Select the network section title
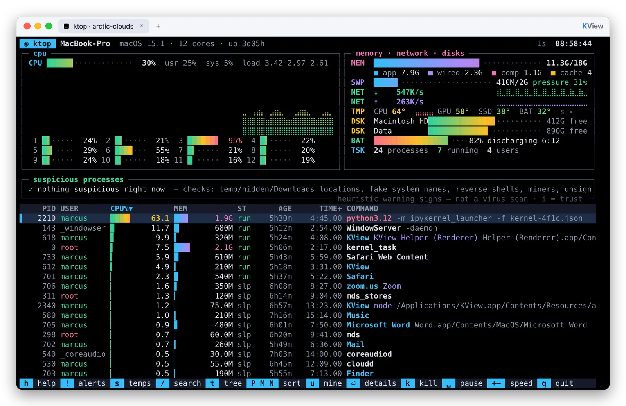Viewport: 626px width, 406px height. click(412, 53)
